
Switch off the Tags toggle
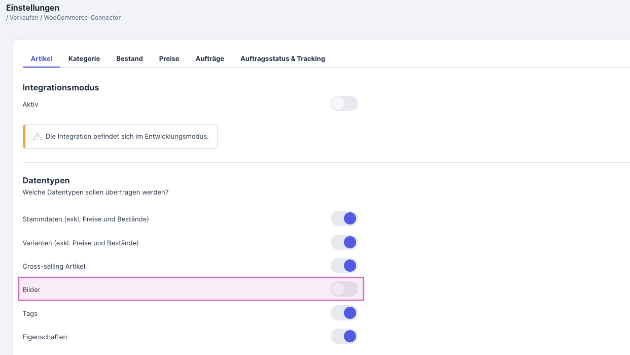344,313
